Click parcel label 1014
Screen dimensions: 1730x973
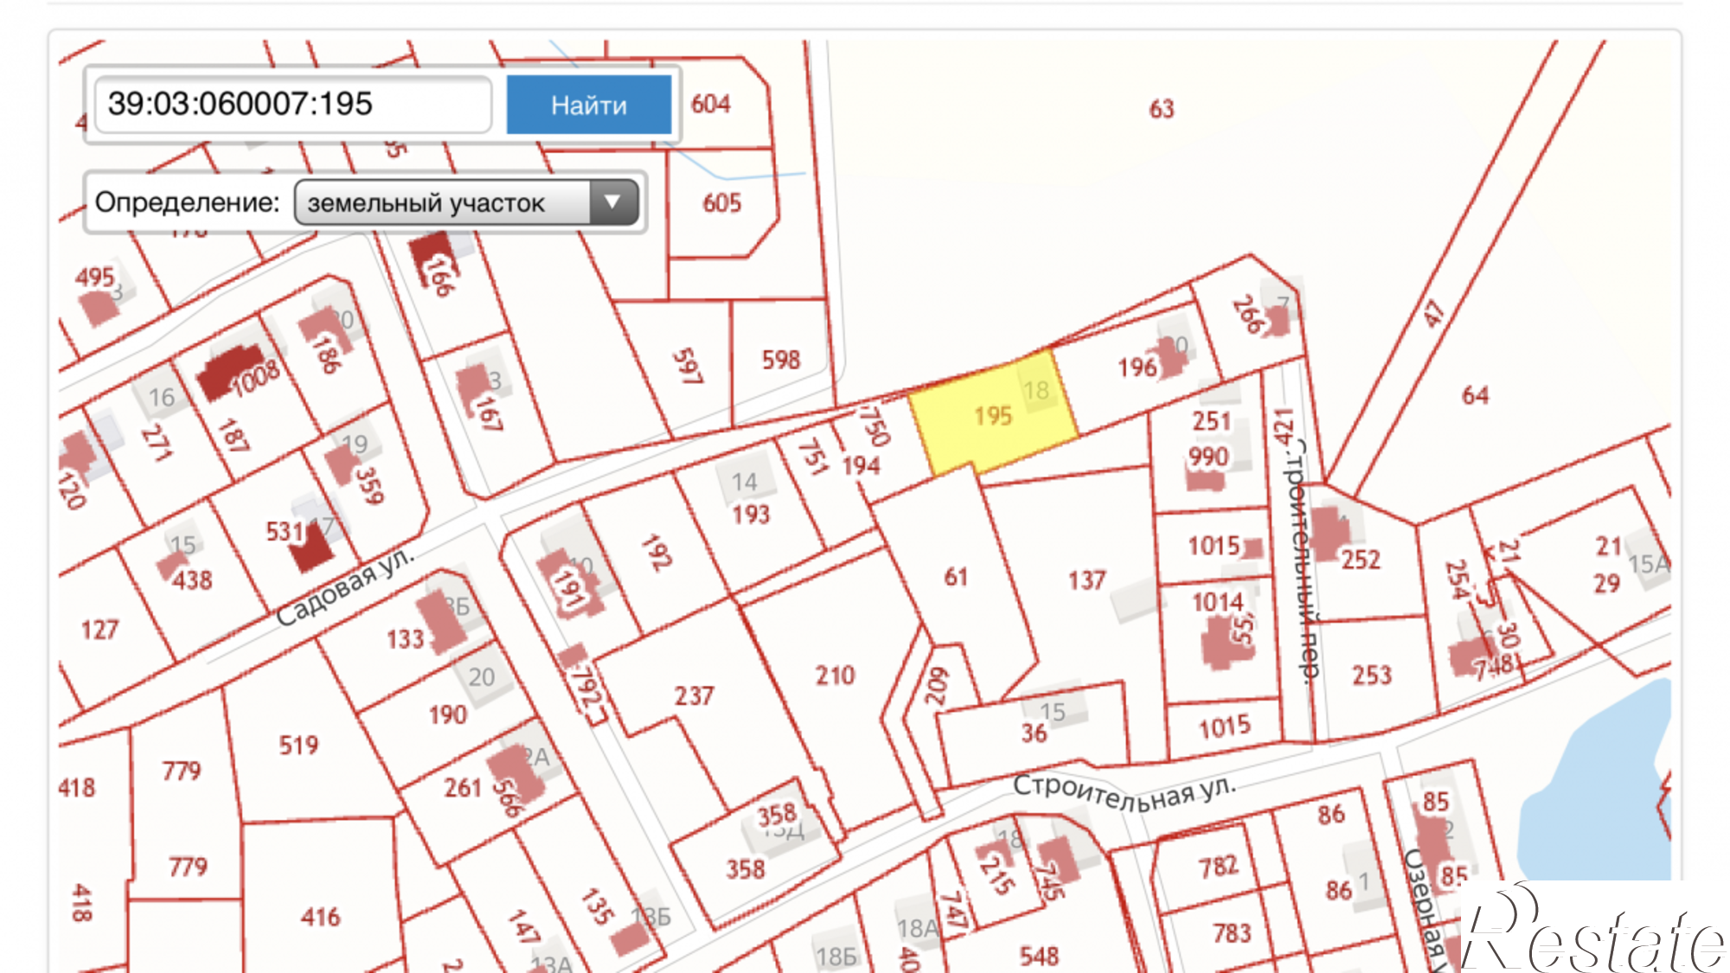click(x=1218, y=602)
